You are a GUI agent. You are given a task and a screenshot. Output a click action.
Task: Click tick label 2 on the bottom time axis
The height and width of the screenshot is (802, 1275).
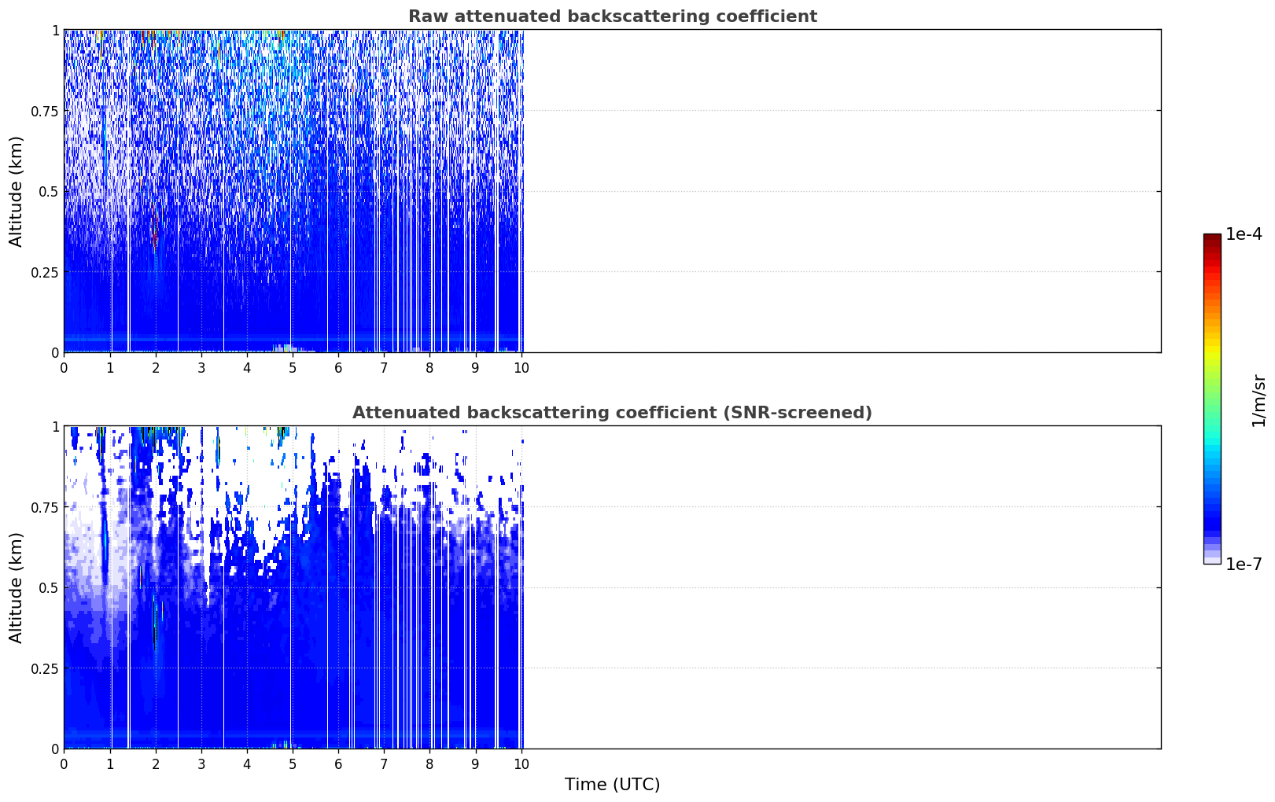(156, 764)
